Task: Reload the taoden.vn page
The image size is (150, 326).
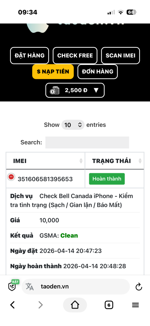Action: tap(139, 287)
